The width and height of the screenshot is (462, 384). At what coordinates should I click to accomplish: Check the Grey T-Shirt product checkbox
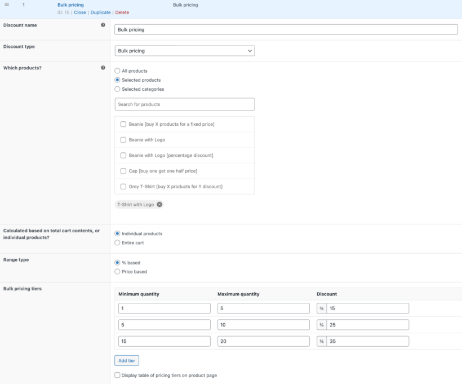123,187
